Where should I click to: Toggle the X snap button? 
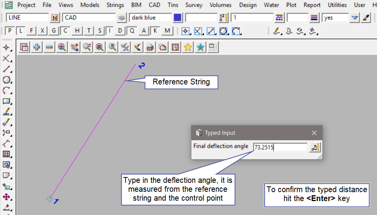tap(42, 31)
